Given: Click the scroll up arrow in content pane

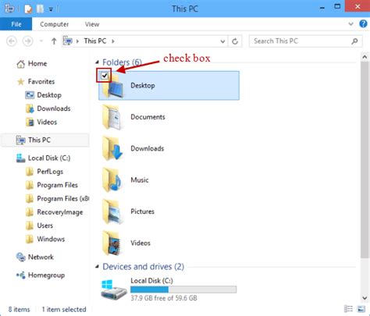Looking at the screenshot, I should (365, 57).
